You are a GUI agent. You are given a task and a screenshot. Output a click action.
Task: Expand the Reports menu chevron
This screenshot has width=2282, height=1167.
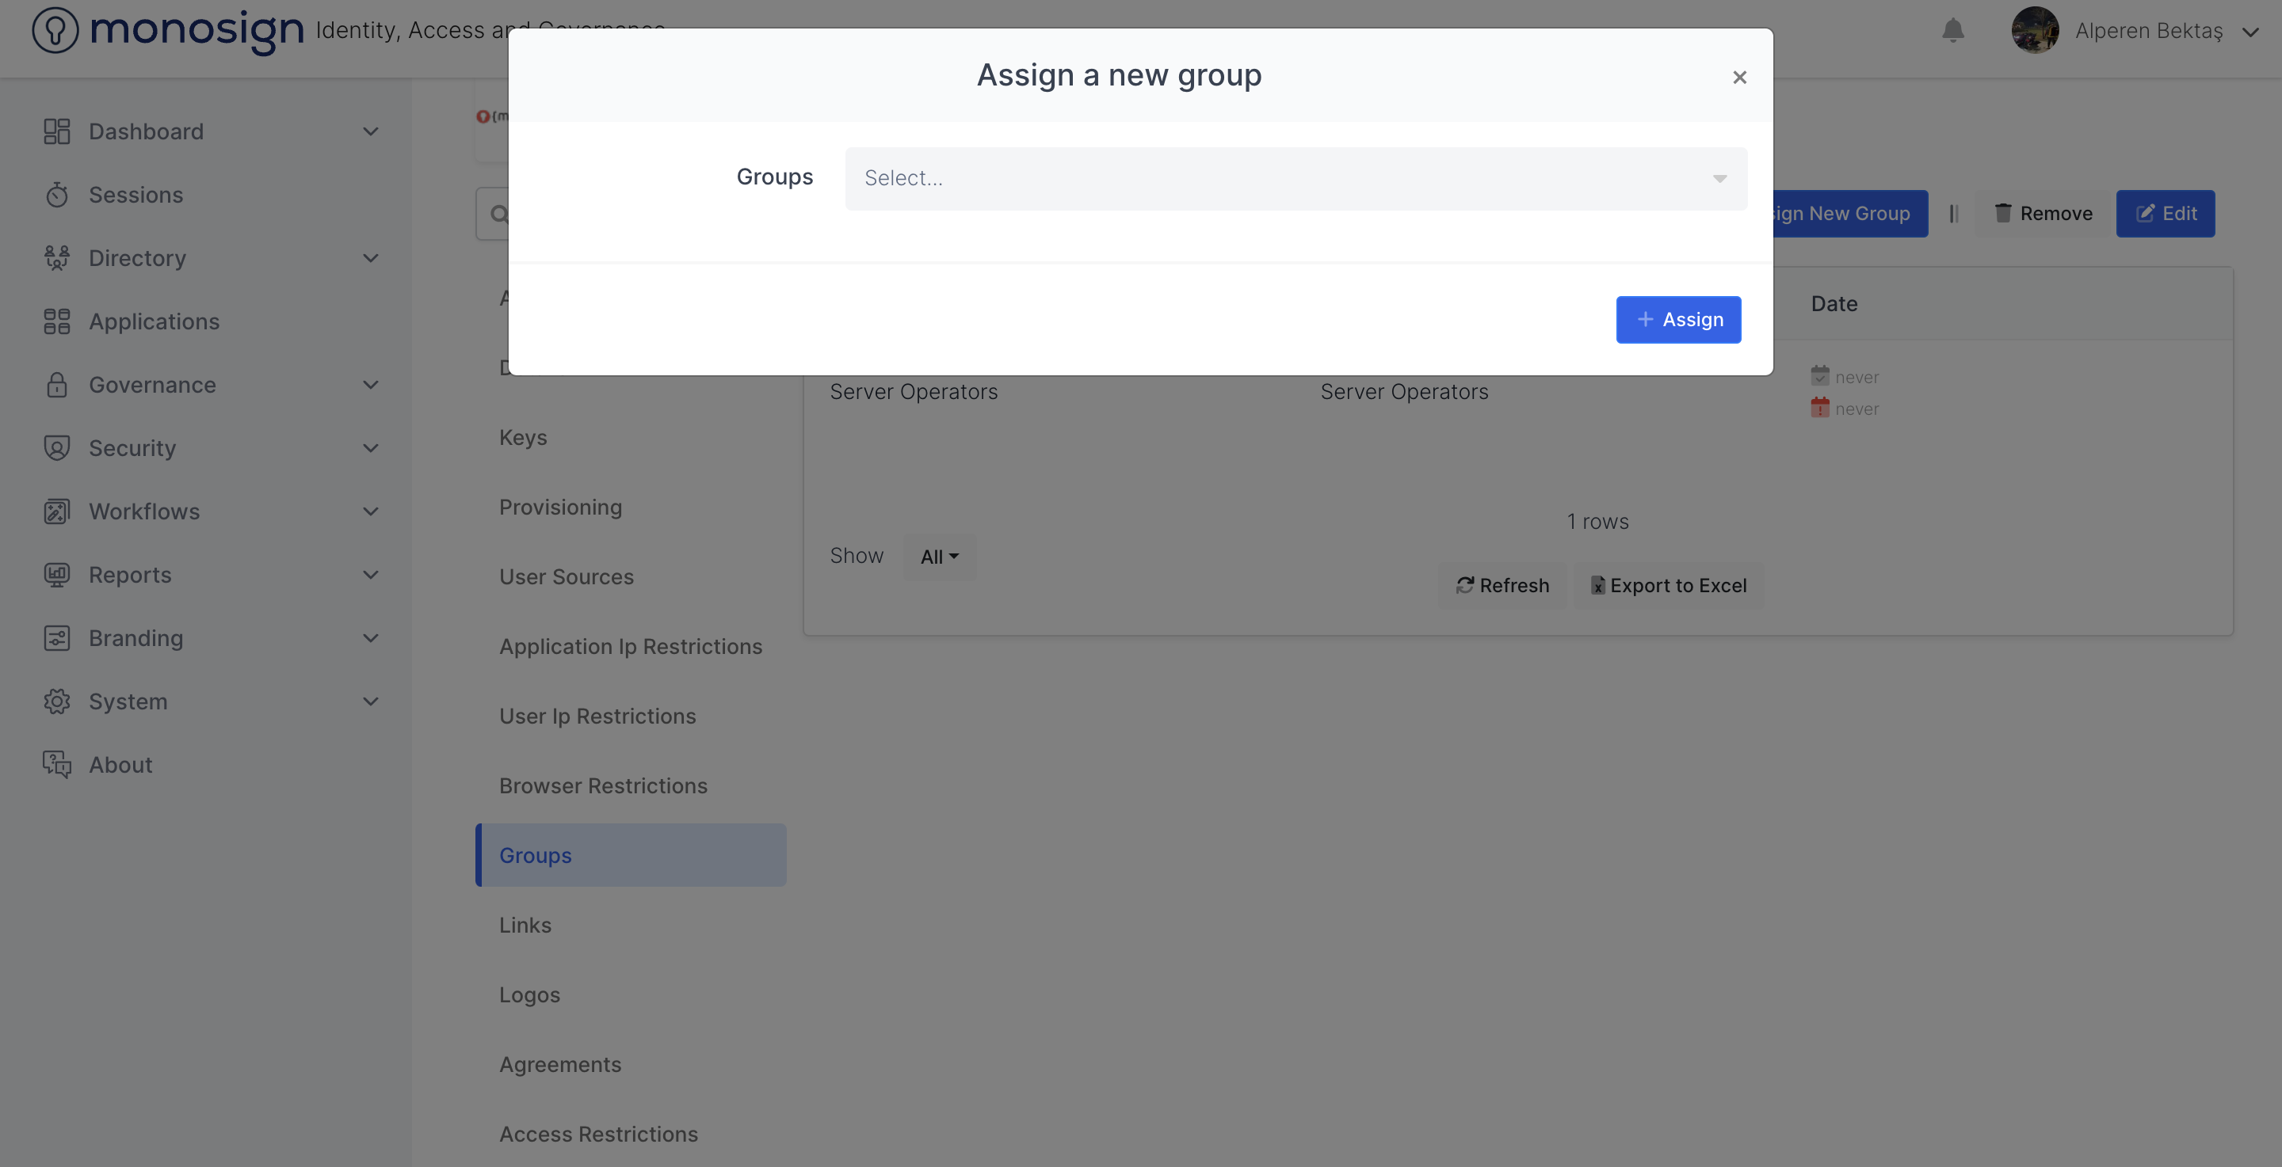tap(370, 575)
